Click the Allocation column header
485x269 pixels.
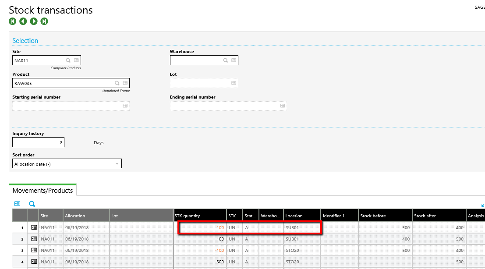click(x=86, y=216)
